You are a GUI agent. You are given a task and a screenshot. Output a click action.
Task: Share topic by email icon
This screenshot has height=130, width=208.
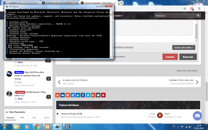click(x=98, y=95)
